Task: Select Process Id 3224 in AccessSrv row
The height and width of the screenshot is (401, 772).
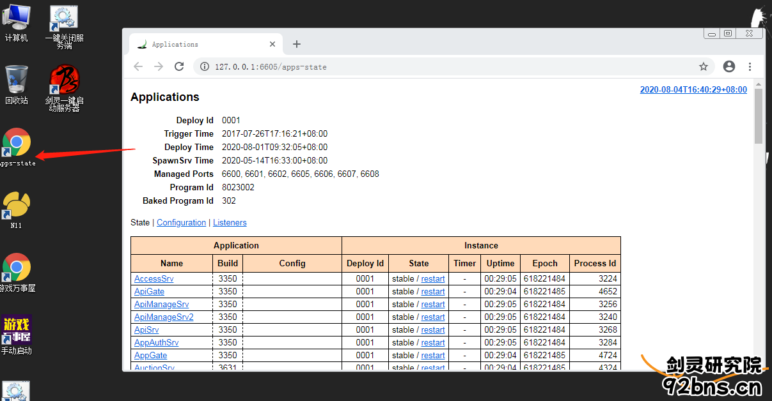Action: coord(608,279)
